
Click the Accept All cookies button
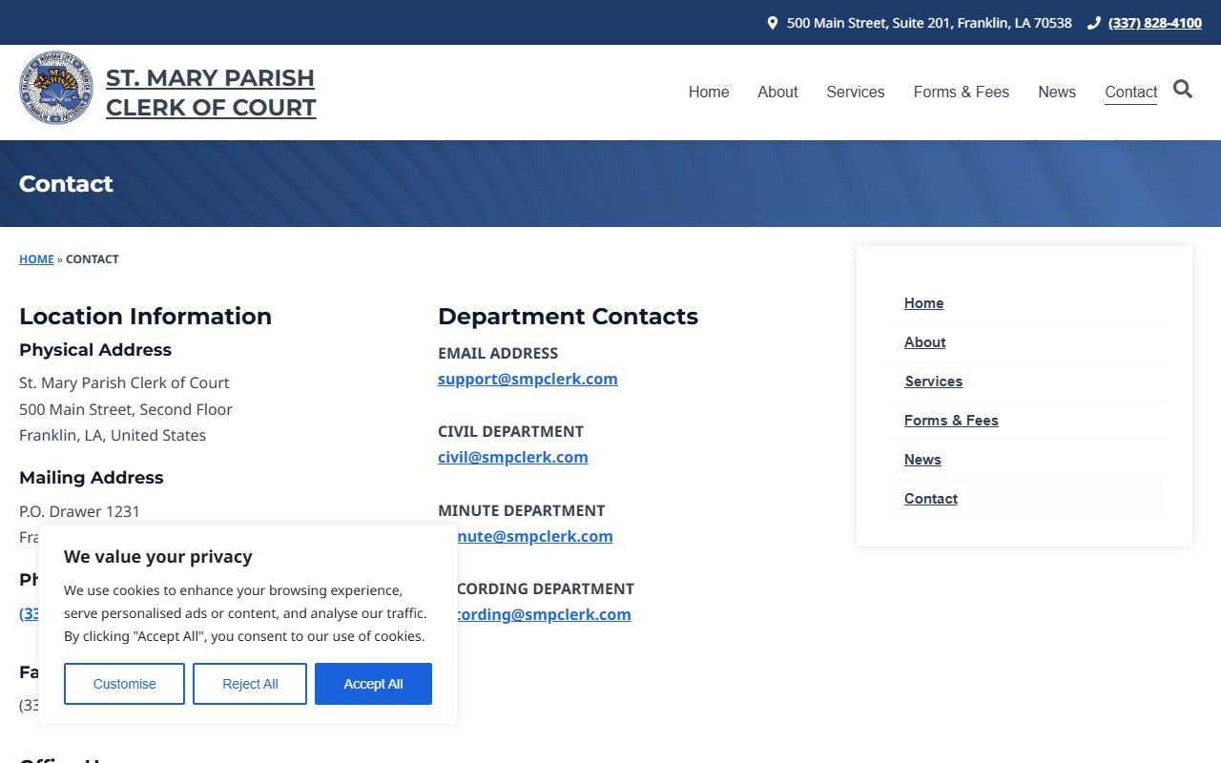[373, 684]
